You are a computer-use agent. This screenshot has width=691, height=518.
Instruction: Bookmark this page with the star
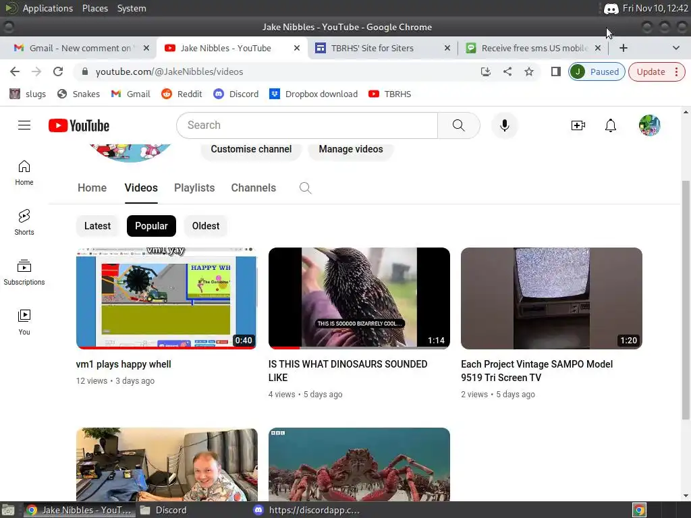[529, 71]
